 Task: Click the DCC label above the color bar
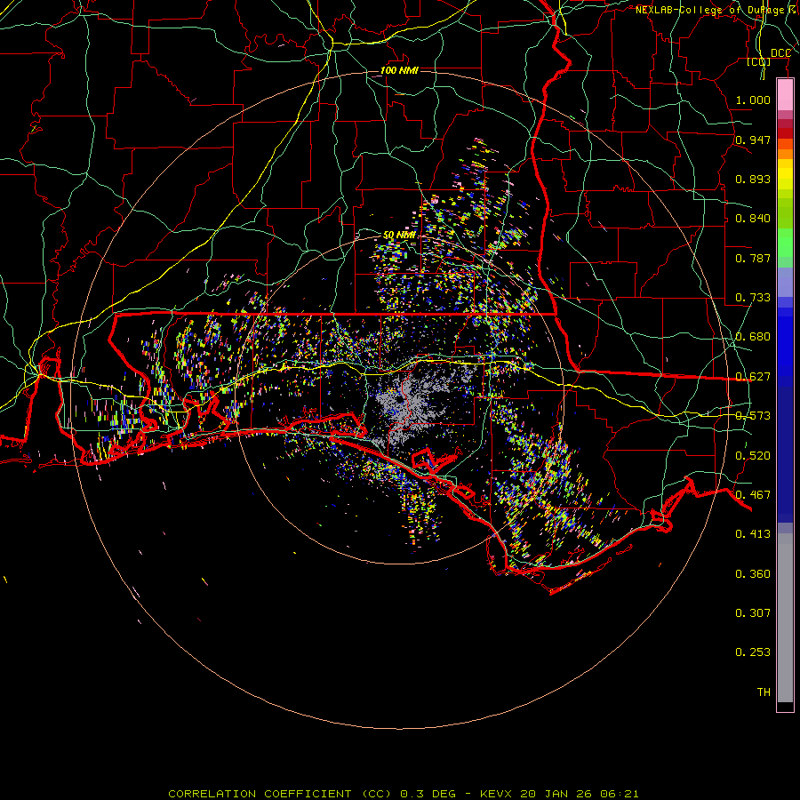780,53
